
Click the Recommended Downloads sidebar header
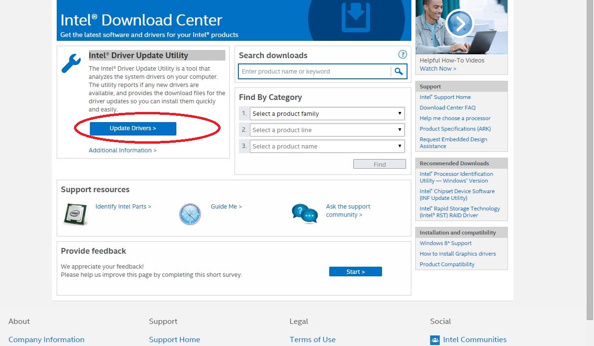(461, 163)
